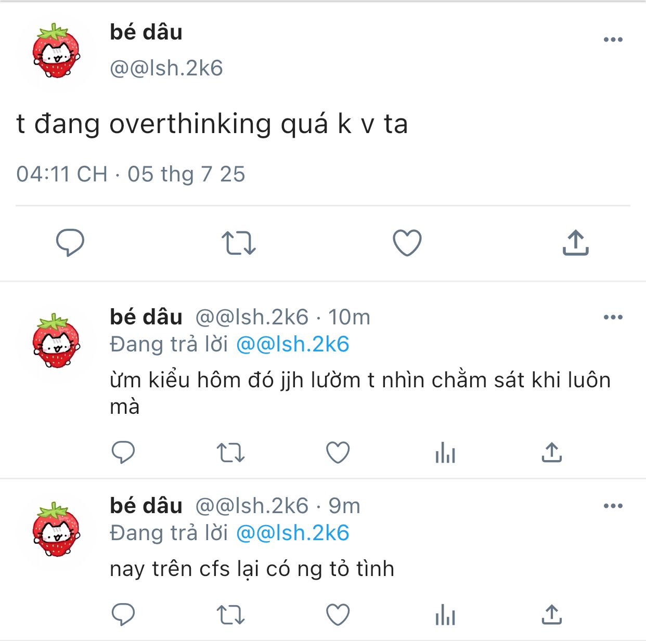Open three-dot menu on the 10m reply
This screenshot has width=646, height=641.
613,317
